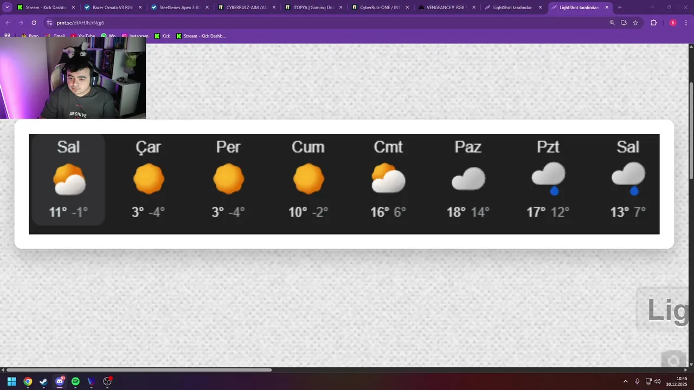This screenshot has width=694, height=390.
Task: Switch to the VENGEANCE RGB tab
Action: point(447,8)
